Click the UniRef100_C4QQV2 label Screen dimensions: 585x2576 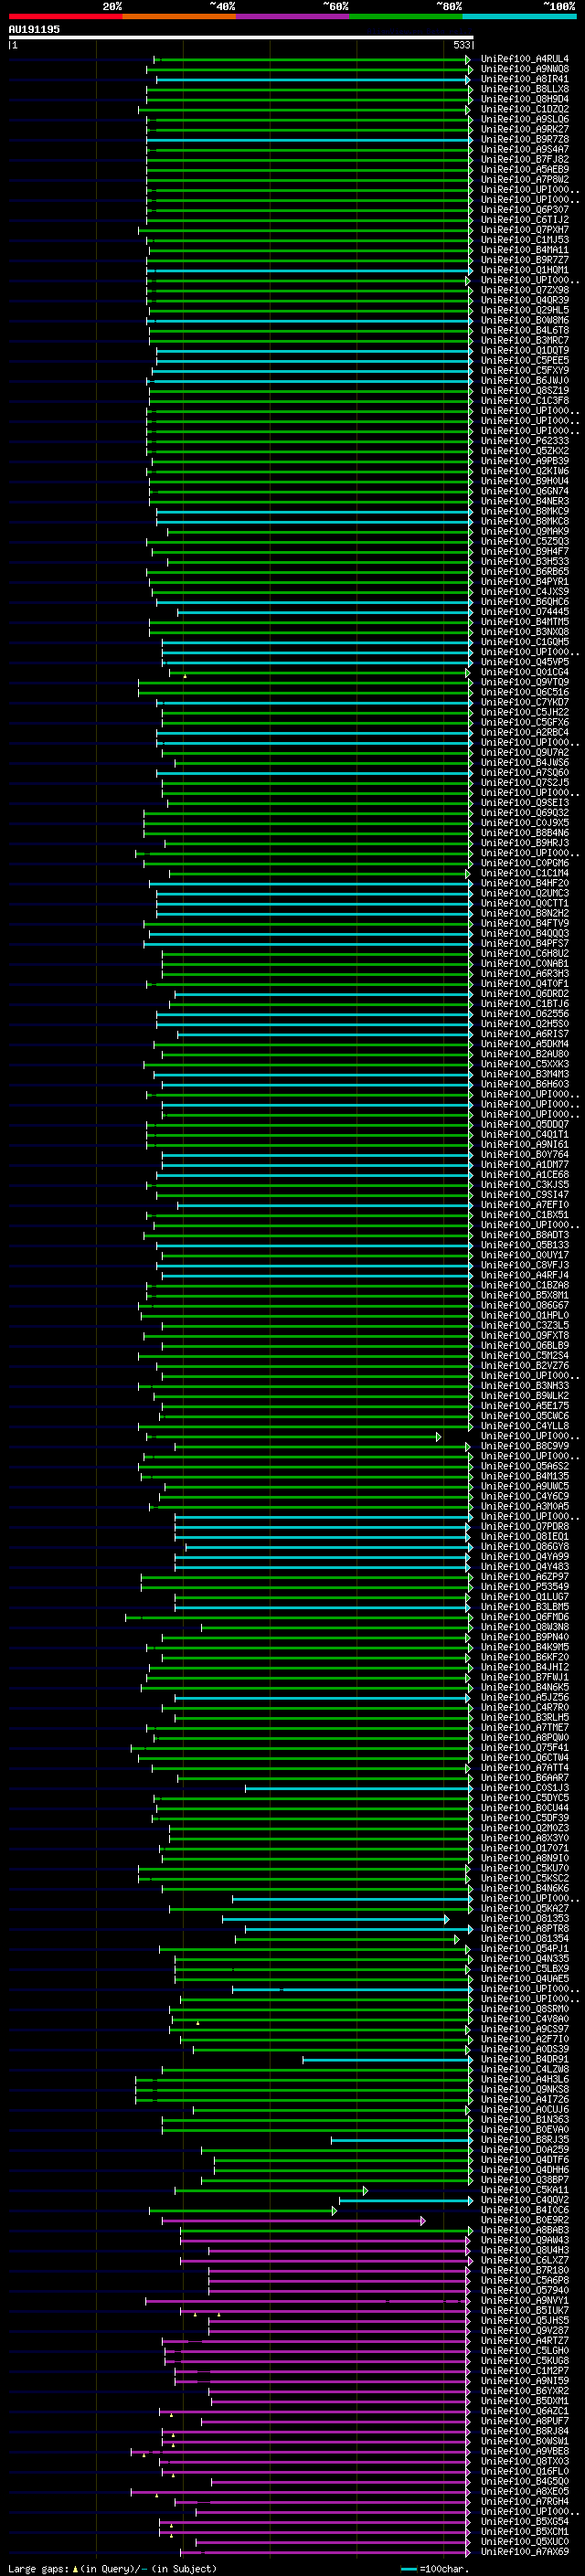pos(524,2199)
